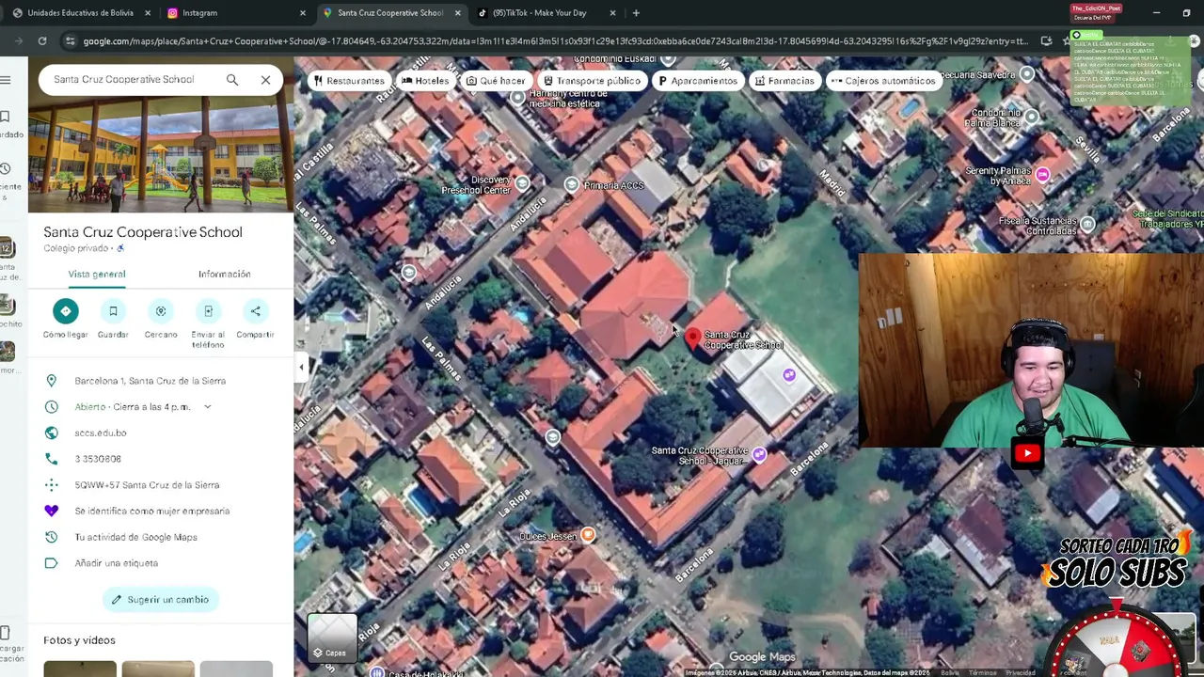Switch to the Vista general tab
The width and height of the screenshot is (1204, 677).
pos(97,274)
